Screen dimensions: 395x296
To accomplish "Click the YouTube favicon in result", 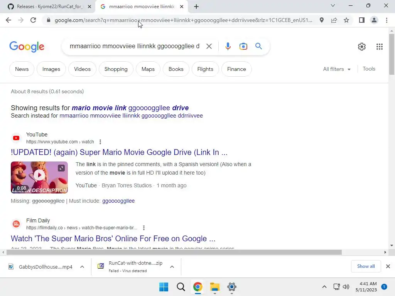I will click(x=16, y=138).
